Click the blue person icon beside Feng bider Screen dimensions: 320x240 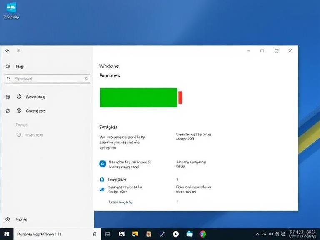coord(102,180)
